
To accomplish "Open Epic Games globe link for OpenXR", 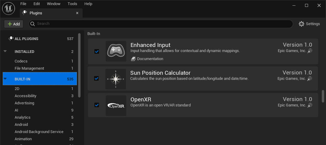I will [x=310, y=105].
